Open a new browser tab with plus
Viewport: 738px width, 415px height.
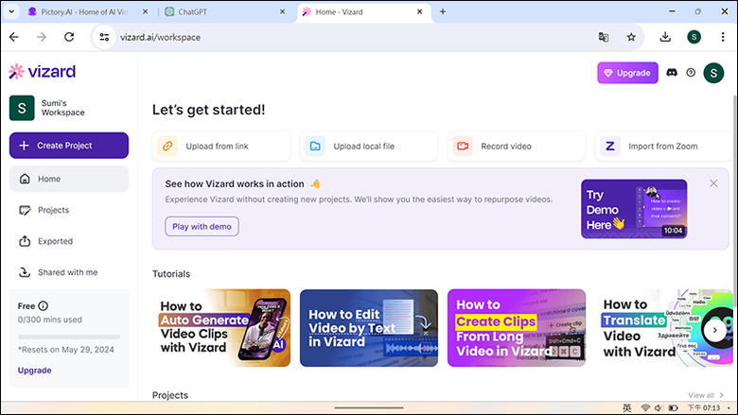click(x=443, y=11)
